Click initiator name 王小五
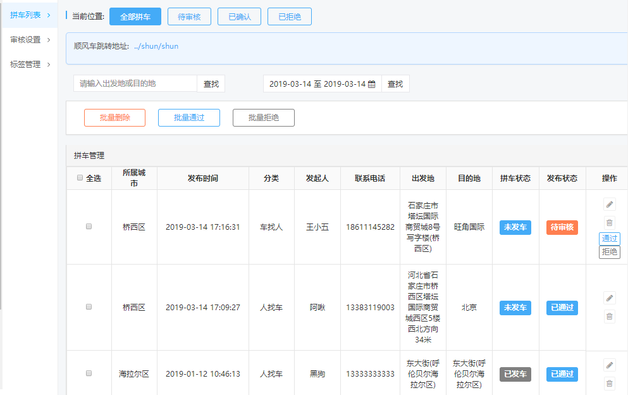The height and width of the screenshot is (395, 628). [317, 227]
